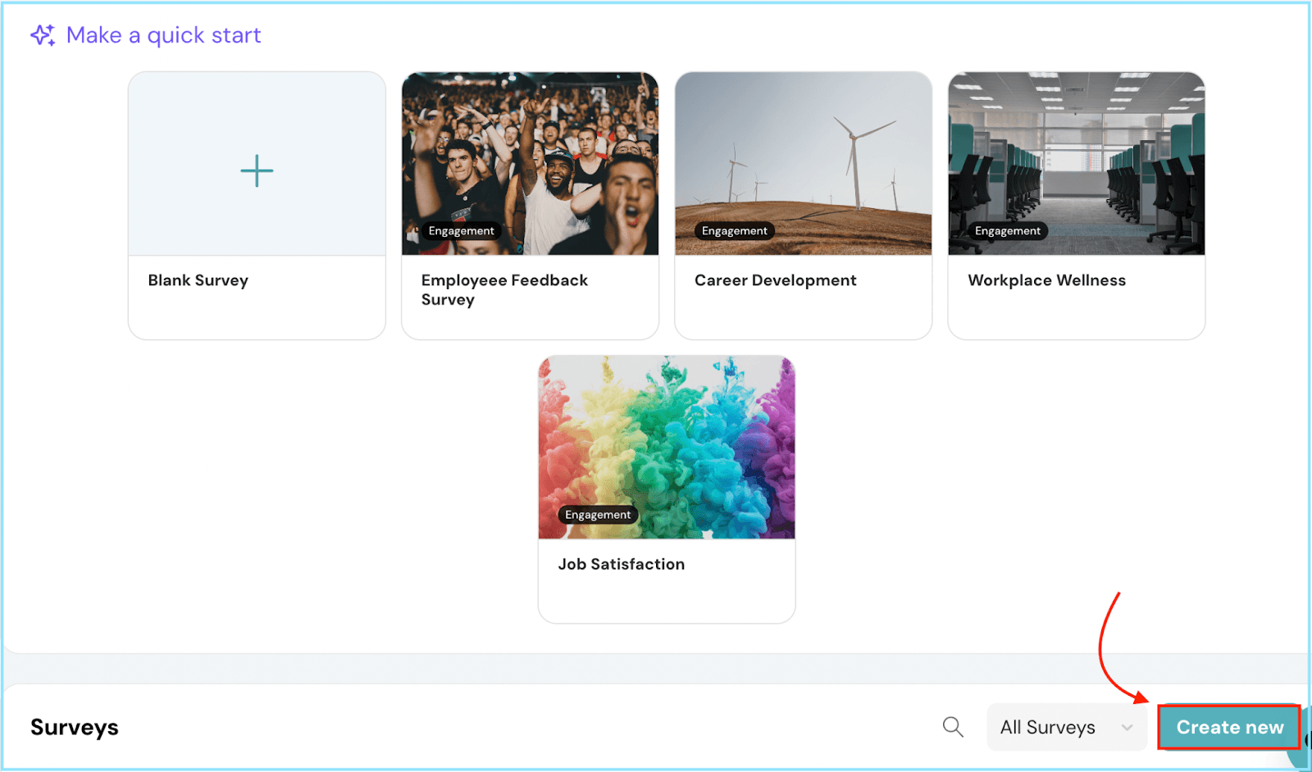Click Engagement tag on Job Satisfaction card
Image resolution: width=1312 pixels, height=772 pixels.
coord(598,515)
